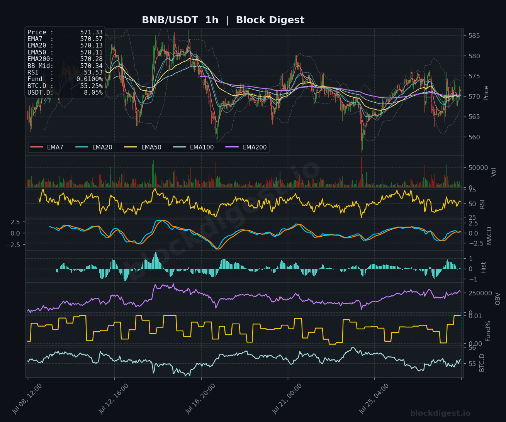Screen dimensions: 506x422
Task: Click the Jul 16, 20:00 date label
Action: click(200, 399)
